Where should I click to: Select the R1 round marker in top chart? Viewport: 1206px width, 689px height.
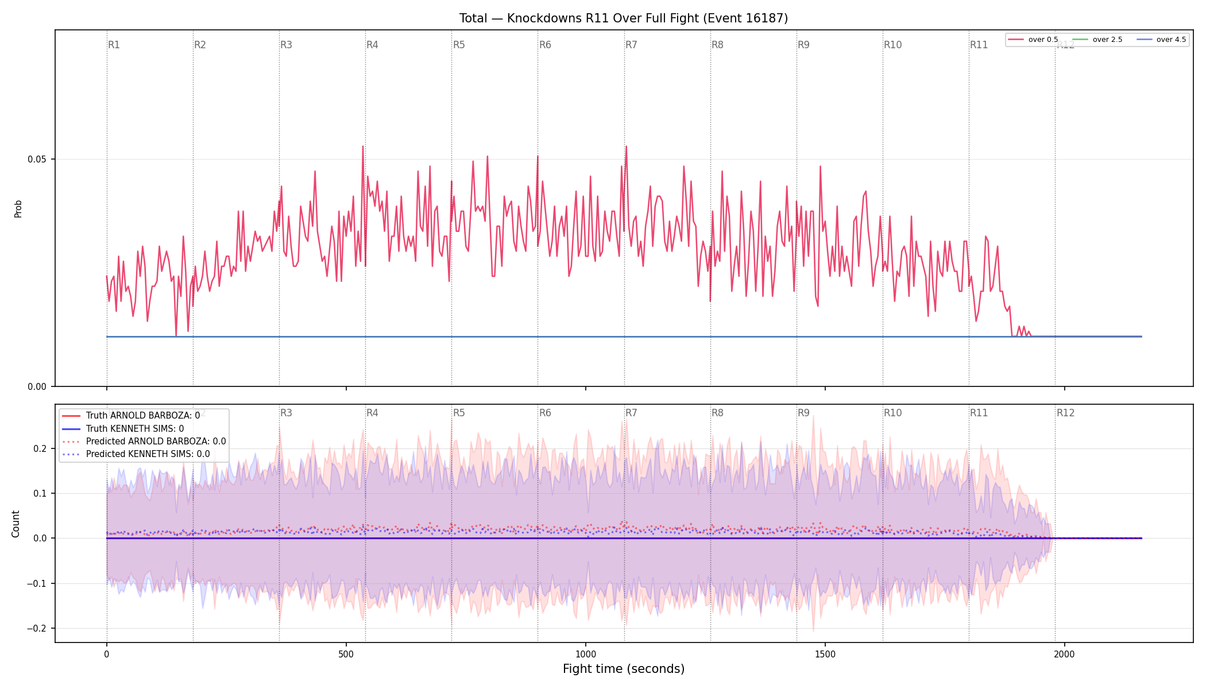114,45
